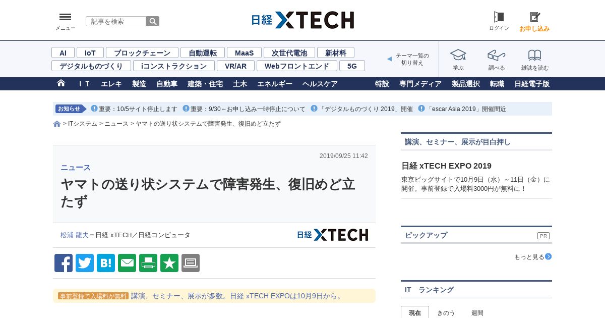Open the 日経 xTECH EXPO 2019 heading

(x=446, y=166)
